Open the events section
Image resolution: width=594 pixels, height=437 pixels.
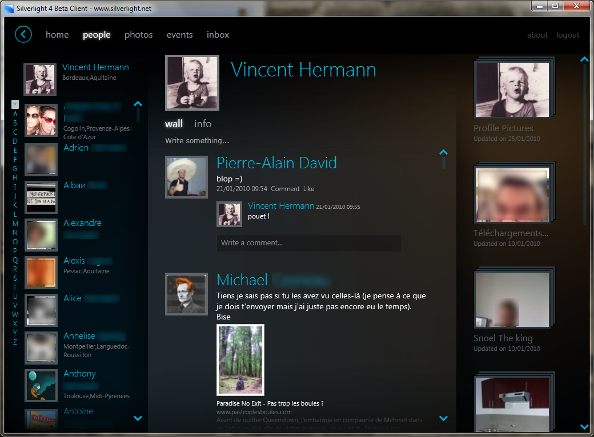pyautogui.click(x=179, y=35)
